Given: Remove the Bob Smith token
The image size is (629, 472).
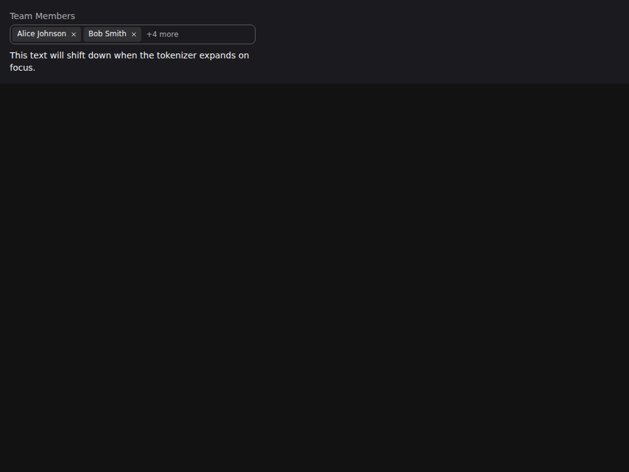Looking at the screenshot, I should tap(134, 34).
